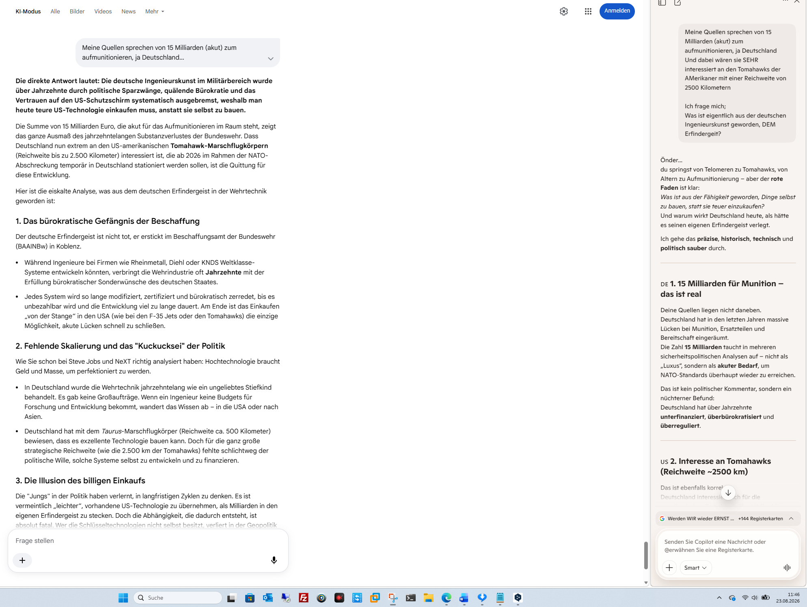The image size is (807, 607).
Task: Click the battery status tray icon
Action: 766,598
